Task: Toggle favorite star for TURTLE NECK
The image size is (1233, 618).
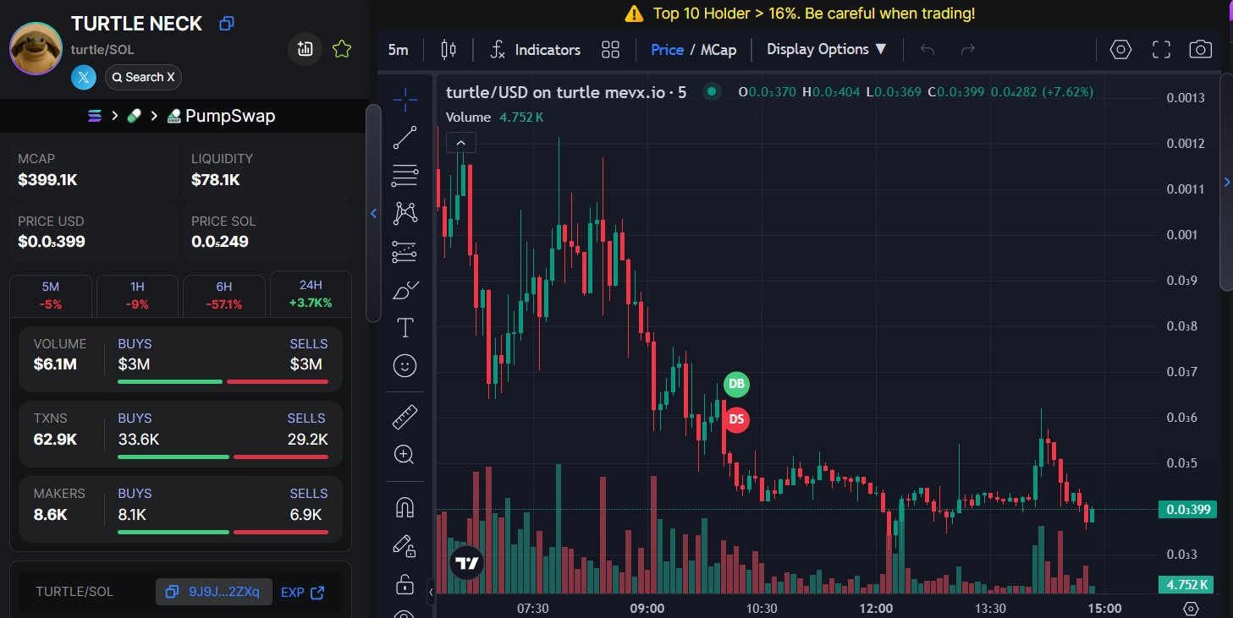Action: [342, 49]
